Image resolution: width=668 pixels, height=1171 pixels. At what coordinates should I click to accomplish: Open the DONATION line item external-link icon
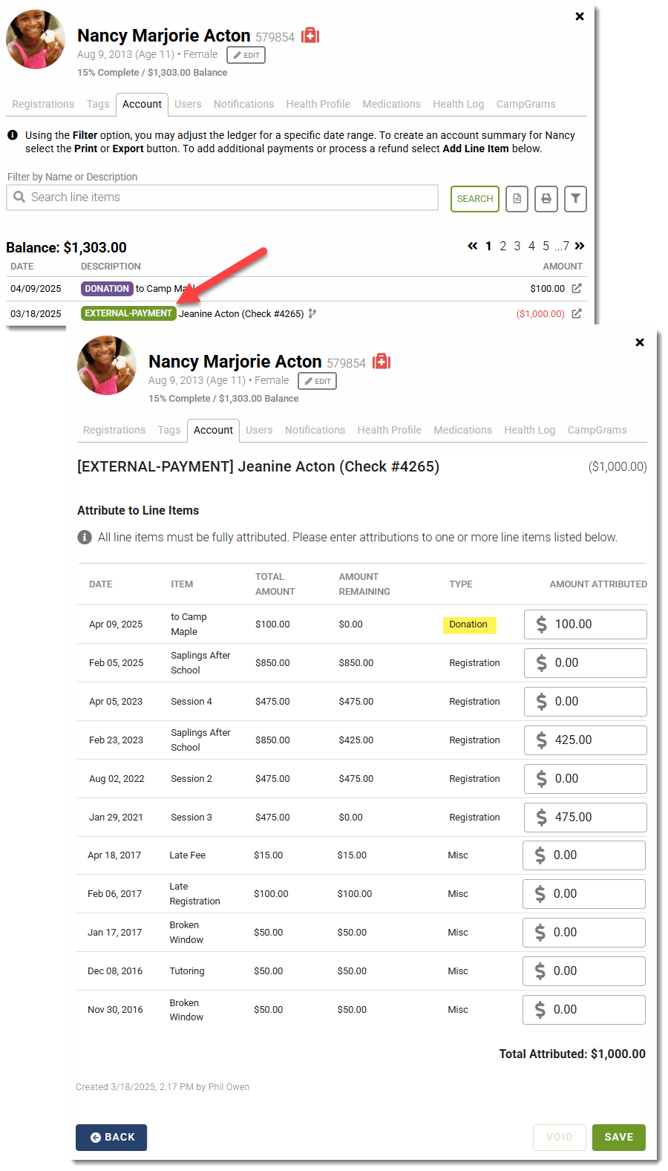click(577, 288)
